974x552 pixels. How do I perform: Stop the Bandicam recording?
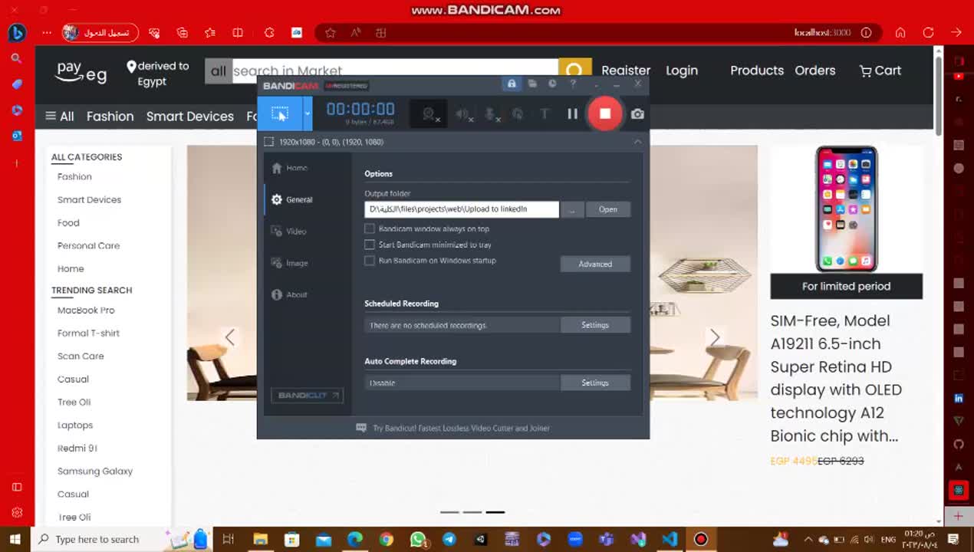click(604, 113)
